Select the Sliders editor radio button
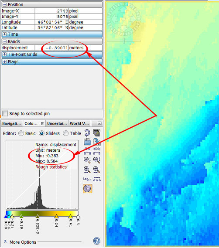Screen dimensions: 219x248 point(41,133)
